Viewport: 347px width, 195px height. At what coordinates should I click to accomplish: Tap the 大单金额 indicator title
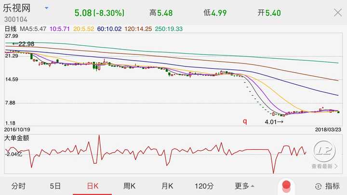pos(16,138)
